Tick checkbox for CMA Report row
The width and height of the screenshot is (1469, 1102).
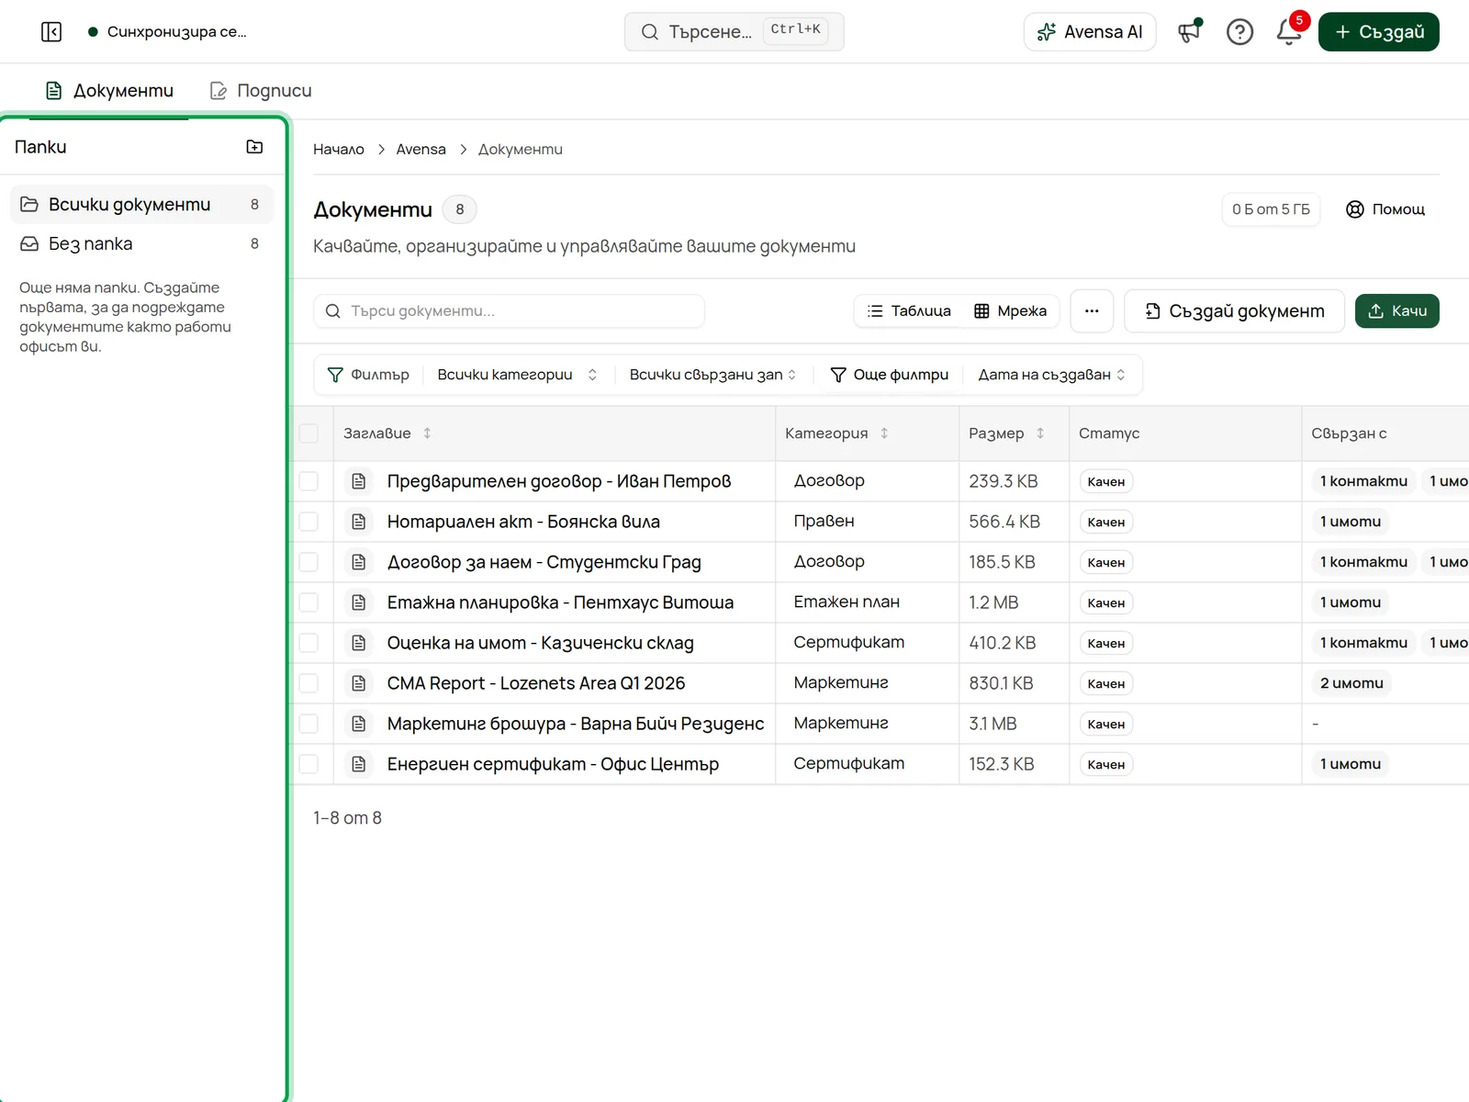click(308, 683)
